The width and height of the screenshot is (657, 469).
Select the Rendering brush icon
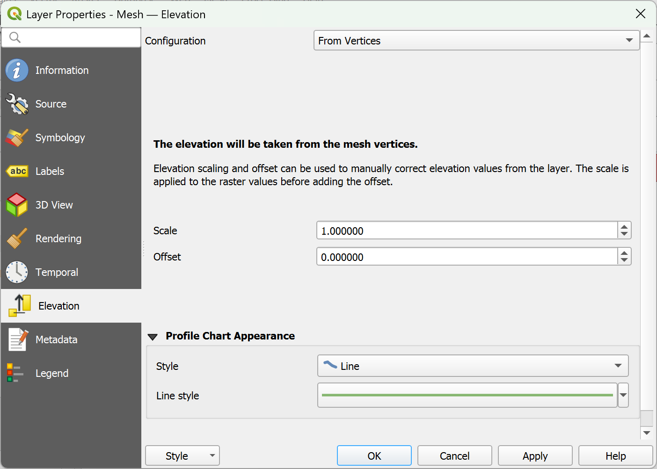pos(17,238)
